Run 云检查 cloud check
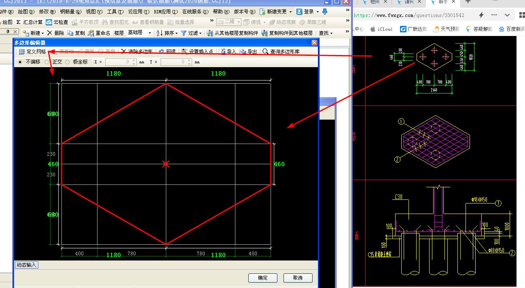 pyautogui.click(x=57, y=22)
